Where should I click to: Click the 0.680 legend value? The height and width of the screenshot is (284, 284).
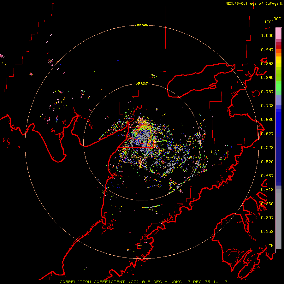pos(267,120)
